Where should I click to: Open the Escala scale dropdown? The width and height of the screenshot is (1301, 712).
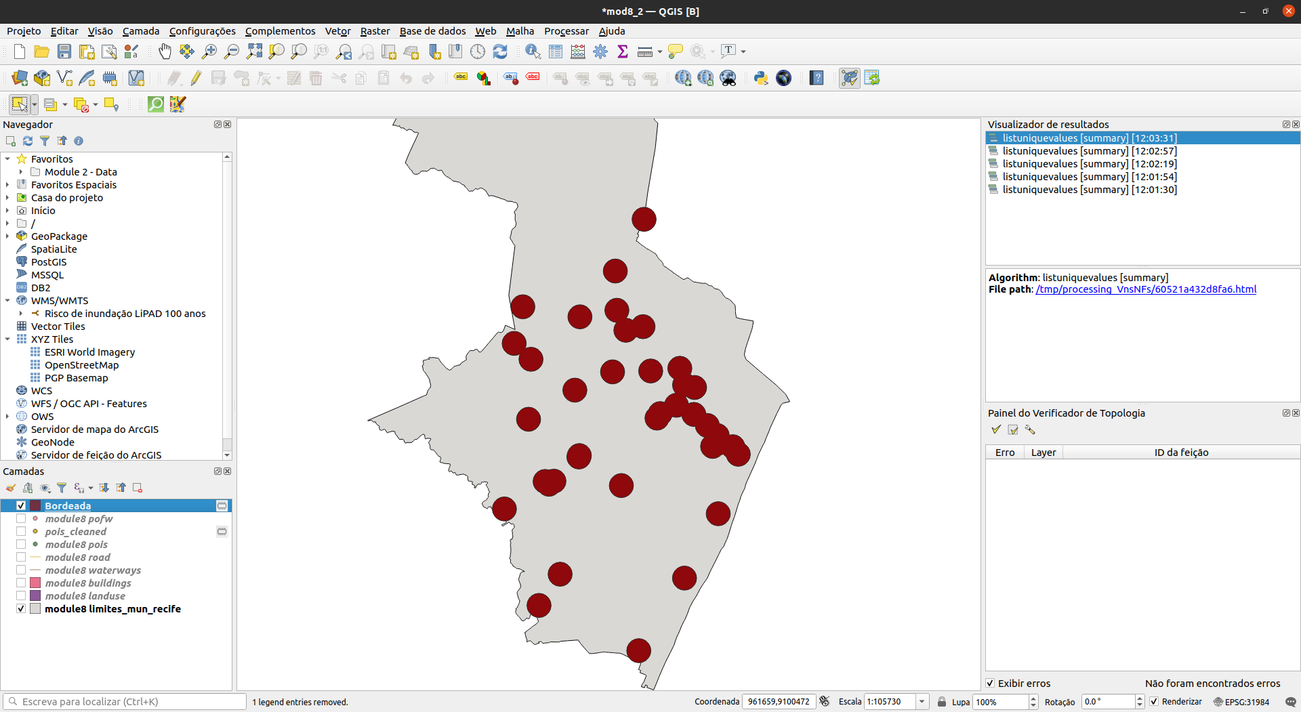click(922, 702)
